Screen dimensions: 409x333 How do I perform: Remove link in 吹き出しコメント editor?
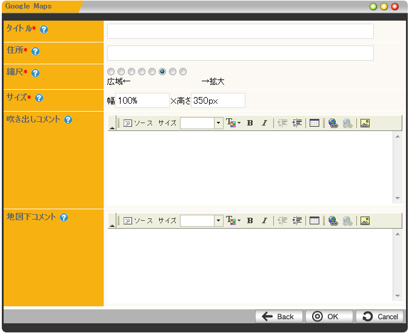click(x=348, y=123)
